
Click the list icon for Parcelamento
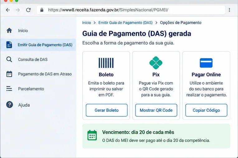click(x=9, y=89)
